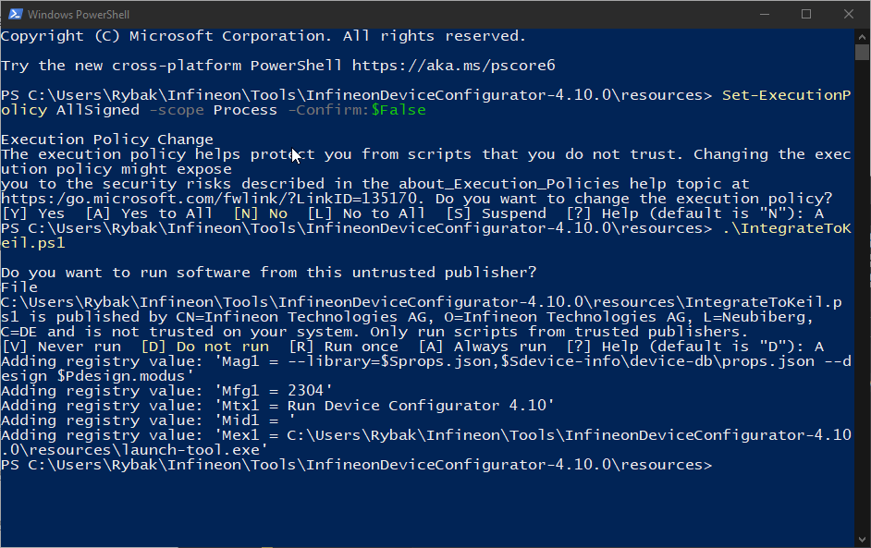Click the scrollbar up arrow

click(x=862, y=37)
